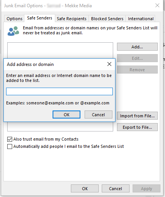Select the International tab

(141, 19)
